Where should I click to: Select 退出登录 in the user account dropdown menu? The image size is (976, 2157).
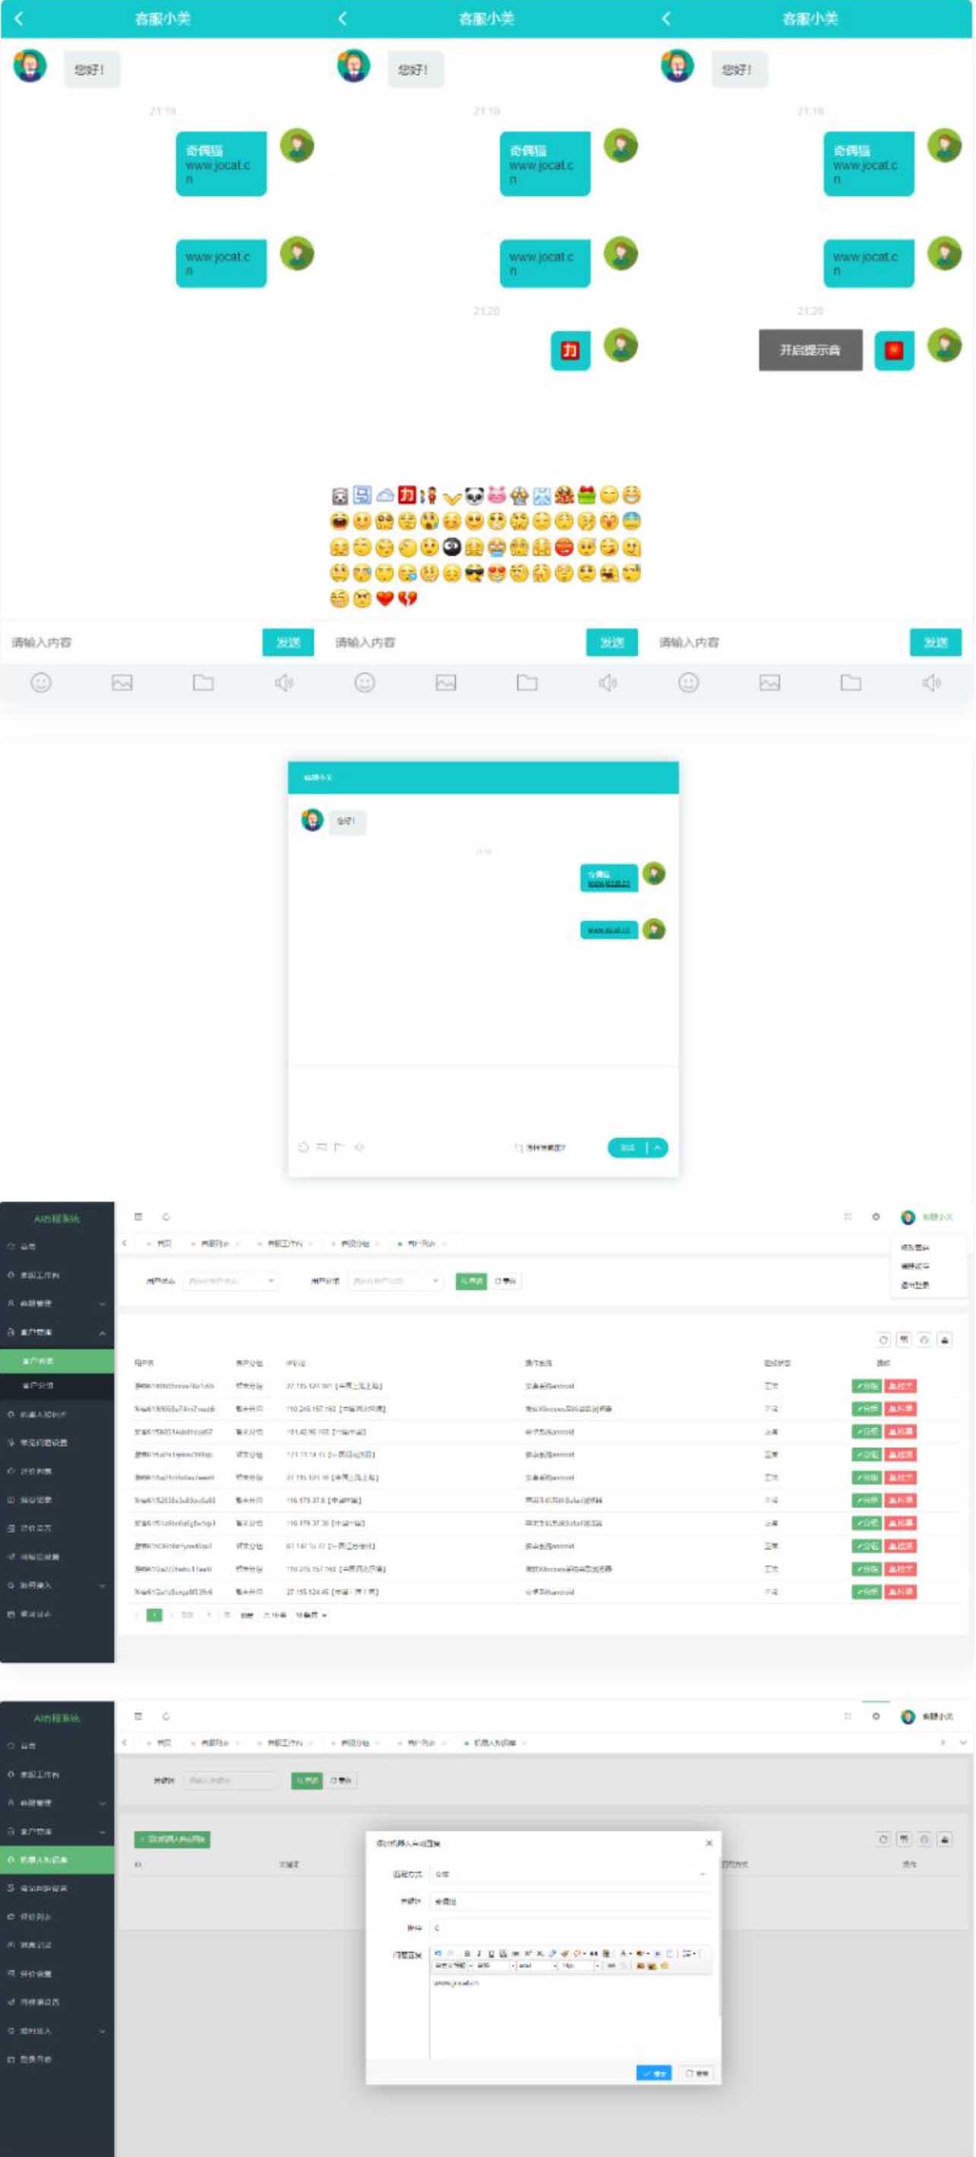tap(915, 1285)
